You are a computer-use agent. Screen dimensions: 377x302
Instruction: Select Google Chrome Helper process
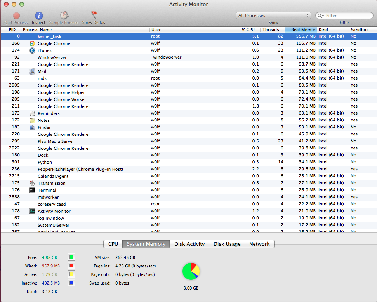point(189,92)
